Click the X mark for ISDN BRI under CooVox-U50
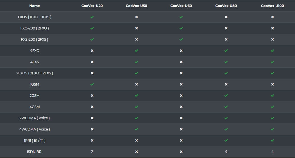 click(x=137, y=152)
